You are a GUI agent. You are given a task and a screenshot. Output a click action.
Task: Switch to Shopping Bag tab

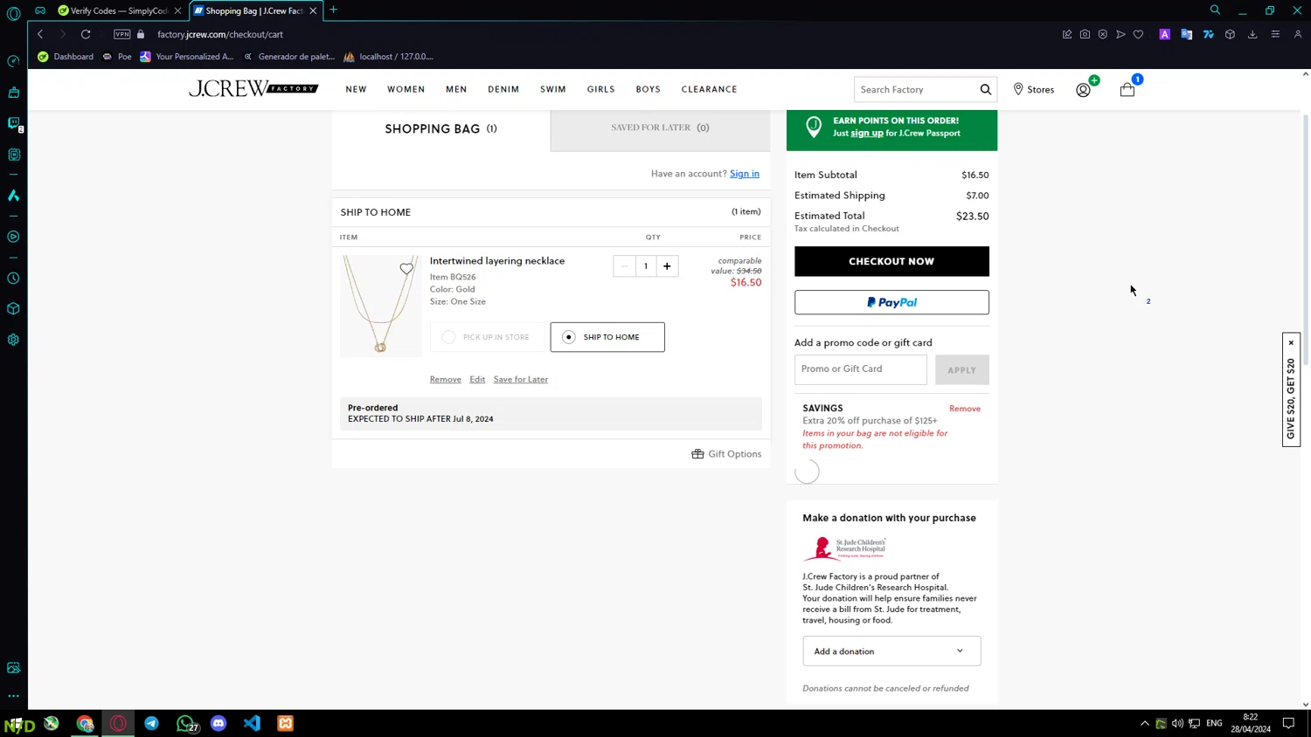click(x=440, y=129)
